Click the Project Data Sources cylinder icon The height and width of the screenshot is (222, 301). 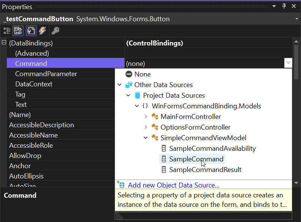(x=137, y=95)
